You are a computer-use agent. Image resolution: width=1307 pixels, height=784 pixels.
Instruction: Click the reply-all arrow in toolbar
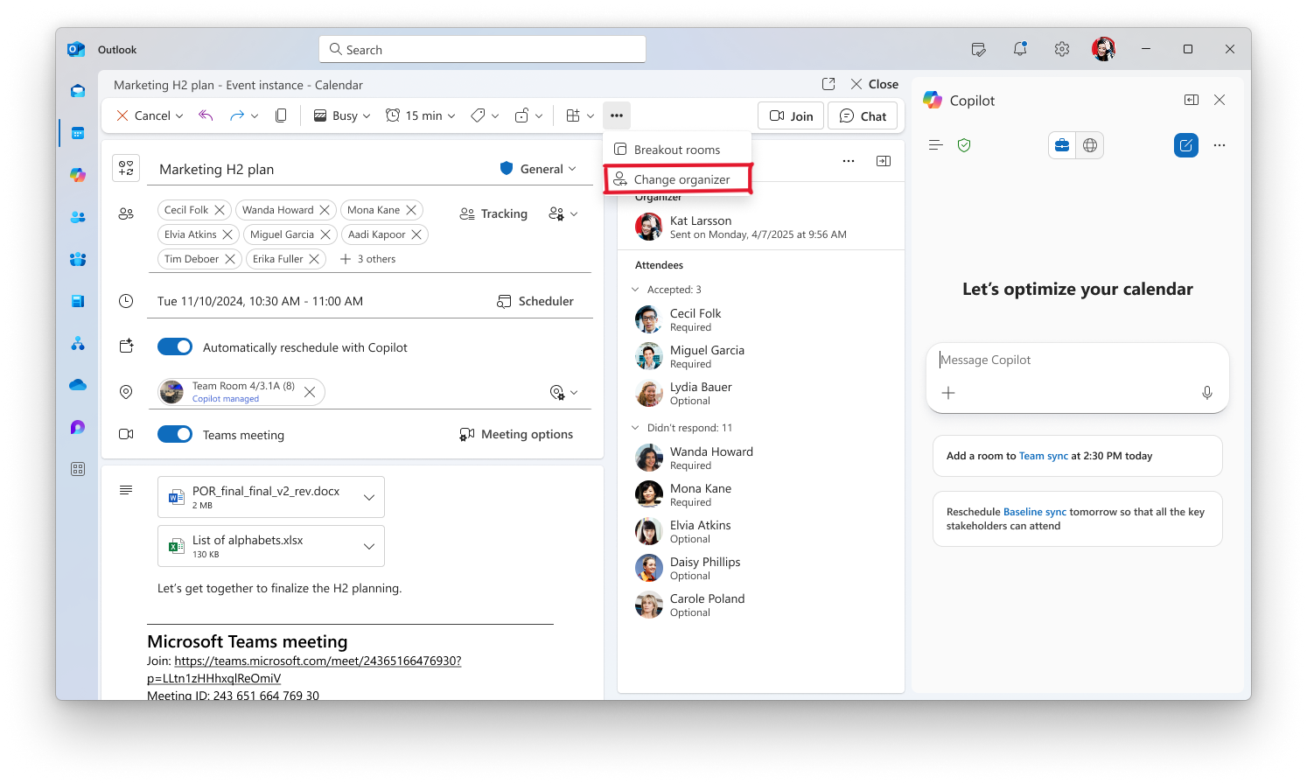click(x=206, y=115)
